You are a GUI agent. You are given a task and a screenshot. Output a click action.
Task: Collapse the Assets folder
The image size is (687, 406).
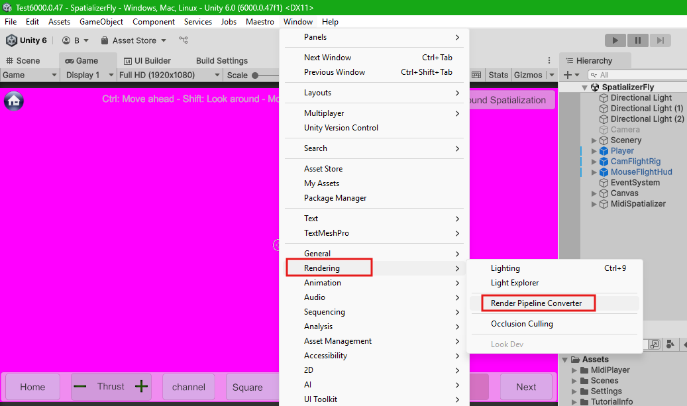565,360
